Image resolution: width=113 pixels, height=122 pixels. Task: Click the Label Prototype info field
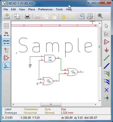pyautogui.click(x=11, y=111)
